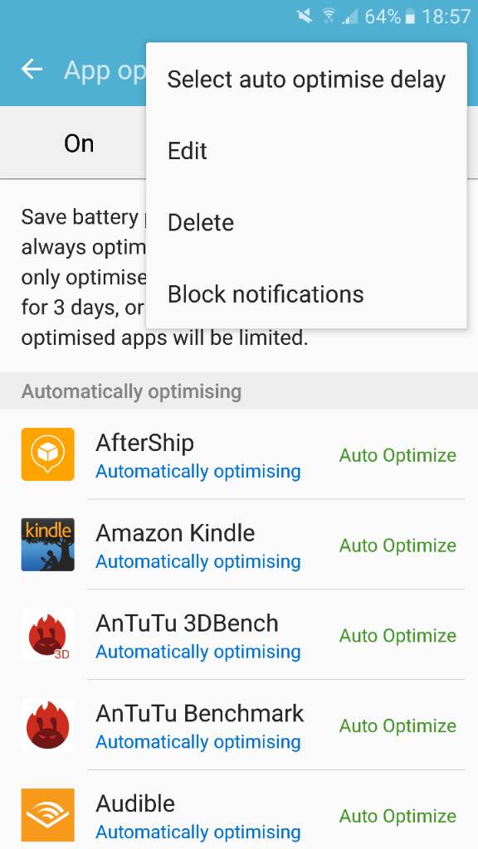Screen dimensions: 478x849
Task: Expand Auto Optimize option for AnTuTu Benchmark
Action: [398, 725]
